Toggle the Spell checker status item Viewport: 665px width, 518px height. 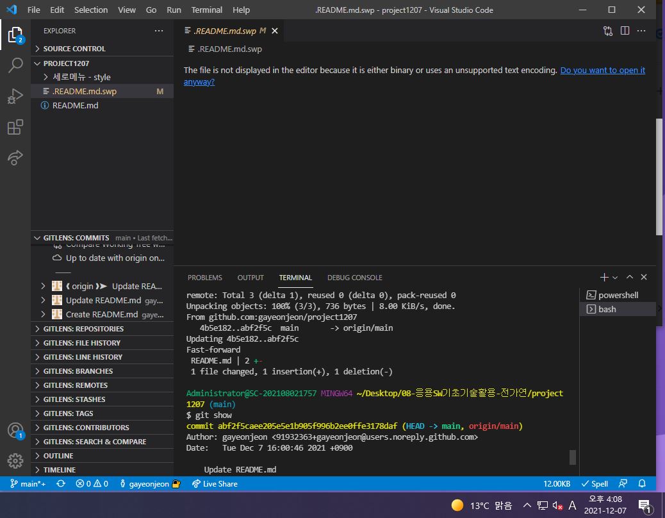pyautogui.click(x=594, y=484)
